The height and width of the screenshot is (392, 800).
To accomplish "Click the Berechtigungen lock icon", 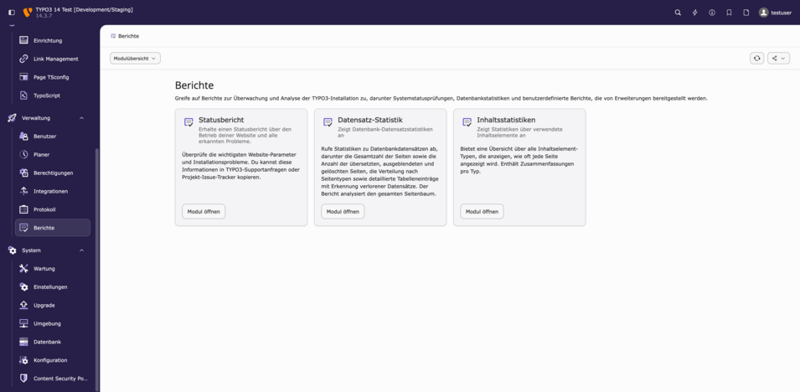I will click(x=23, y=173).
